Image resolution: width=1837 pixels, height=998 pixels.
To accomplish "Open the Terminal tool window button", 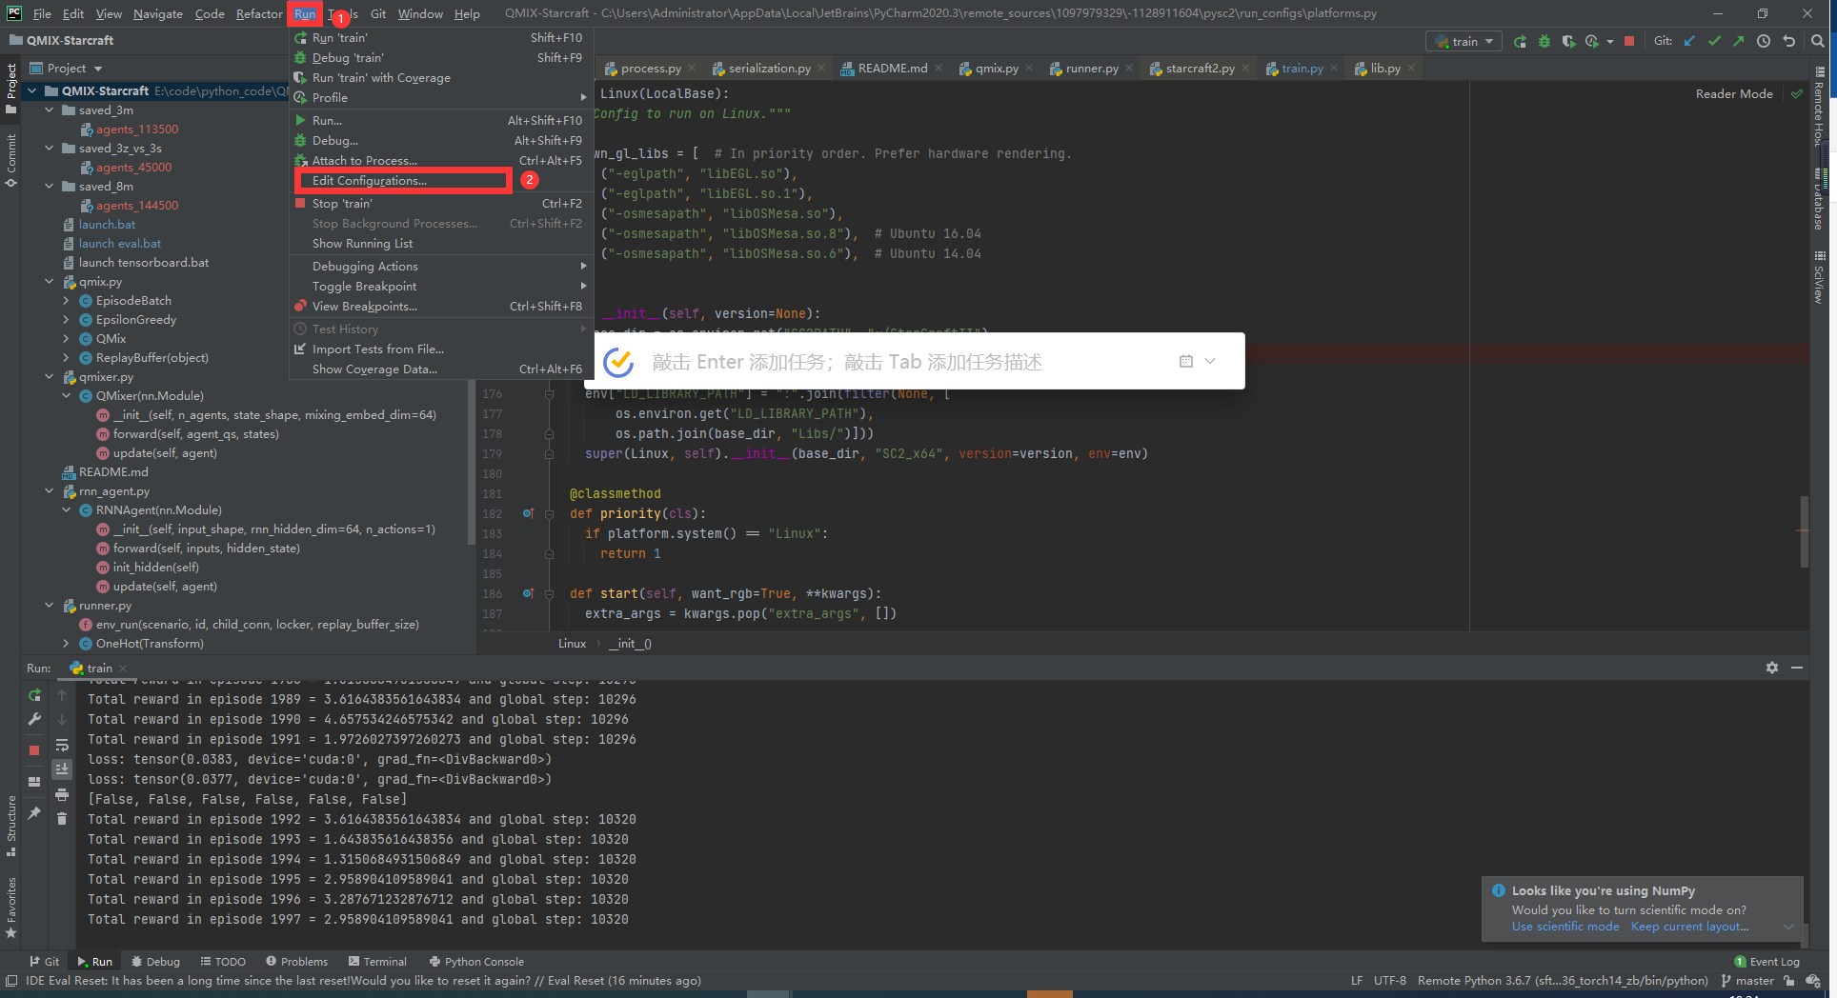I will point(377,962).
